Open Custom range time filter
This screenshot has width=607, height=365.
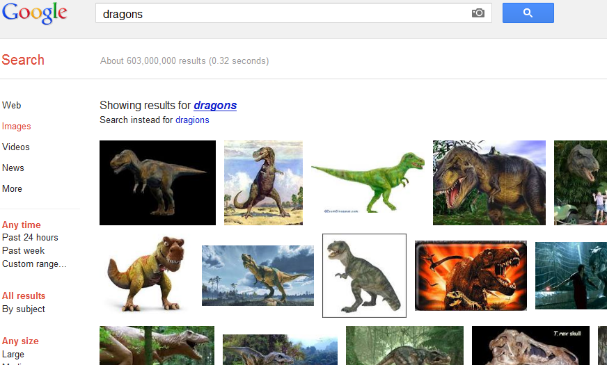35,264
